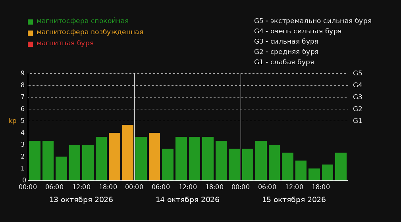Click the red legend square for magnetic storm

pos(30,44)
